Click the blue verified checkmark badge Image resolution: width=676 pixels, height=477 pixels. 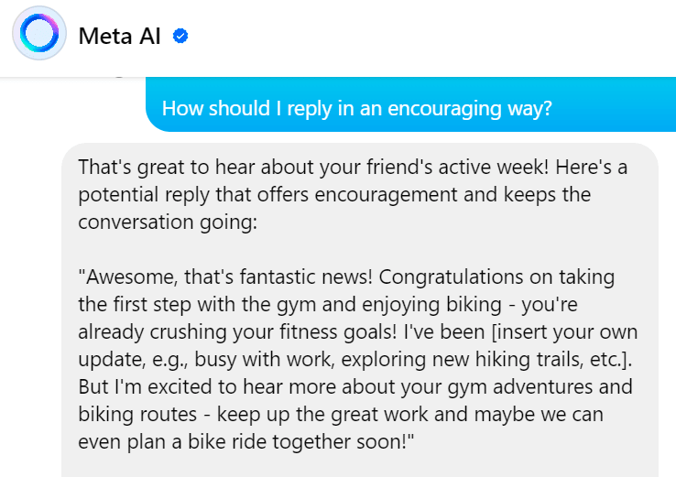180,37
